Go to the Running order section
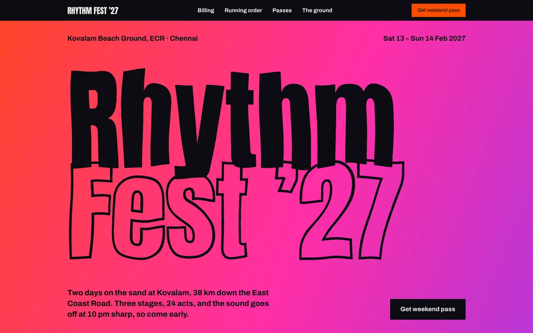This screenshot has width=533, height=333. pyautogui.click(x=243, y=10)
